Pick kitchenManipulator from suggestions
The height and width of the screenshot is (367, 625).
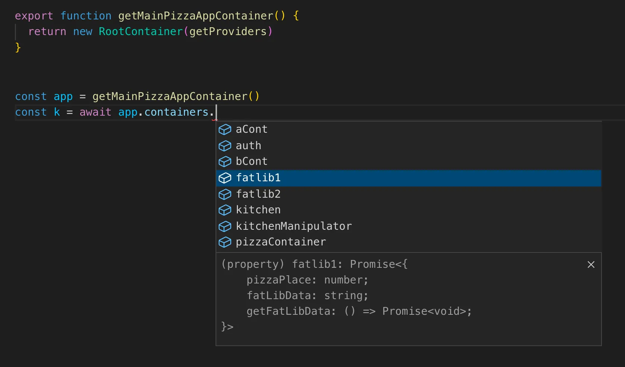[293, 226]
